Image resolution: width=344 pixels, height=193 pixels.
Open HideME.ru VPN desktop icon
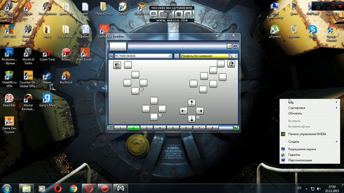coord(9,79)
